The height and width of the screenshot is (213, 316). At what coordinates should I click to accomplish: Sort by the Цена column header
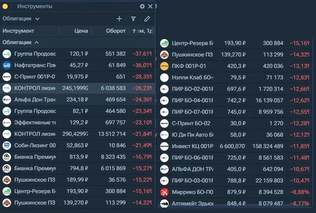click(x=81, y=31)
